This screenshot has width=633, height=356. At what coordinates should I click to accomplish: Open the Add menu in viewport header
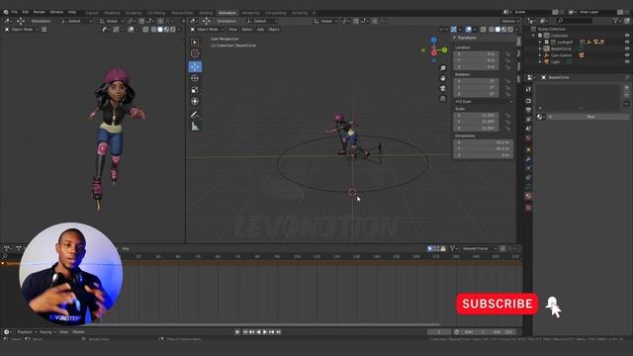pyautogui.click(x=260, y=30)
